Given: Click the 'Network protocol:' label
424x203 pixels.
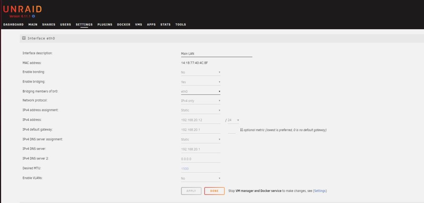Looking at the screenshot, I should (35, 100).
